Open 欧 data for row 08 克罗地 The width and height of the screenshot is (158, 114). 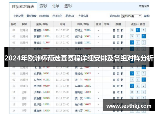[118, 74]
